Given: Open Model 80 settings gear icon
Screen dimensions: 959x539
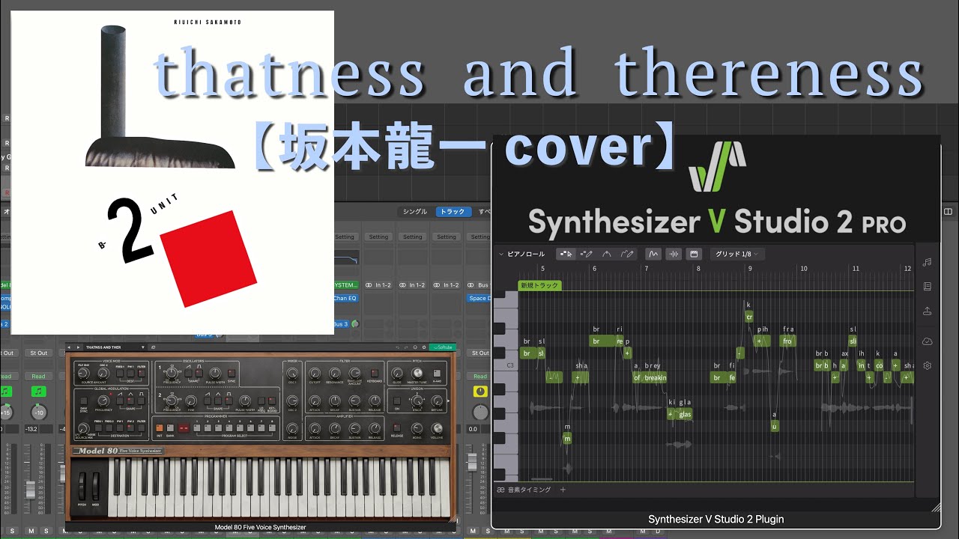Looking at the screenshot, I should coord(424,347).
